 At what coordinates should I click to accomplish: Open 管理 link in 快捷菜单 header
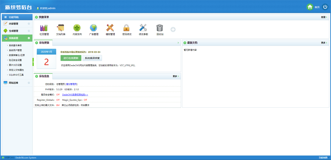pyautogui.click(x=324, y=17)
